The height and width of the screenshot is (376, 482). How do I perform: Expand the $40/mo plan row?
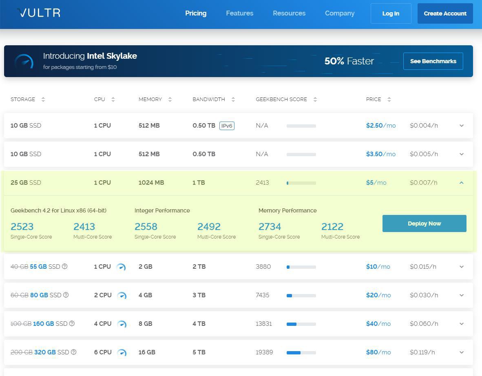point(461,324)
